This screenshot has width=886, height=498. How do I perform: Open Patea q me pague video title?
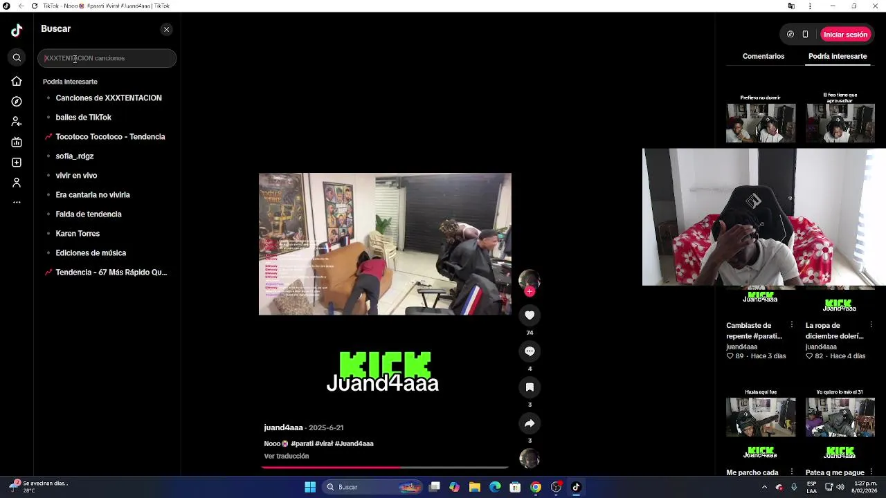[x=835, y=472]
